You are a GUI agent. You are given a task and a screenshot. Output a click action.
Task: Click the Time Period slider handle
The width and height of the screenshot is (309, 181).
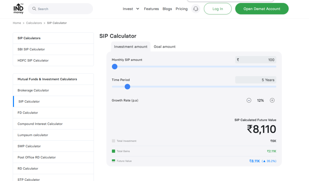pyautogui.click(x=127, y=86)
